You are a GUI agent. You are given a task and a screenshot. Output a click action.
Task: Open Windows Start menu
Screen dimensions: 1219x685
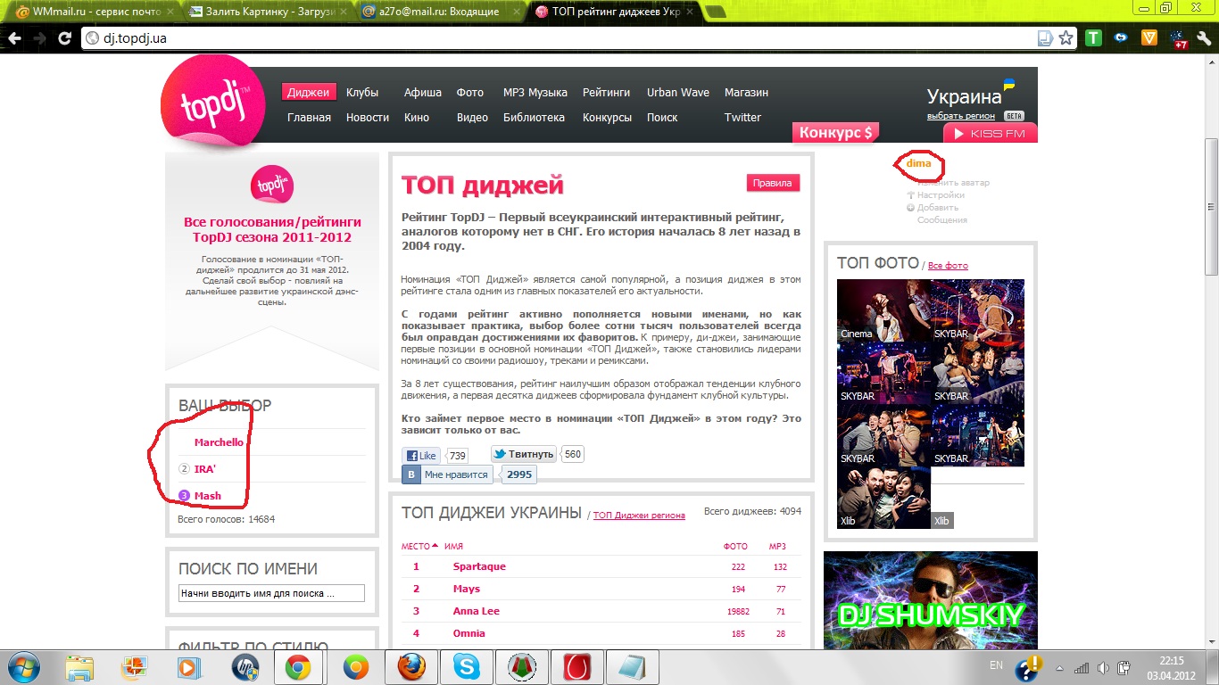pos(24,666)
